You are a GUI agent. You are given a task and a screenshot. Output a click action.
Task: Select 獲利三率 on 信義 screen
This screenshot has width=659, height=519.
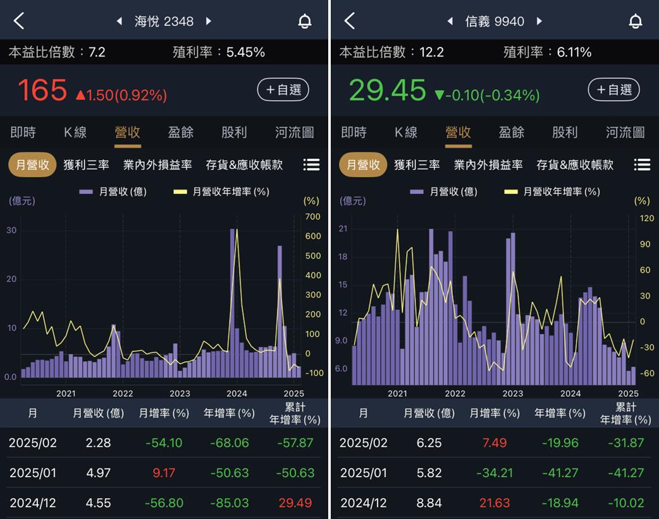pos(417,165)
